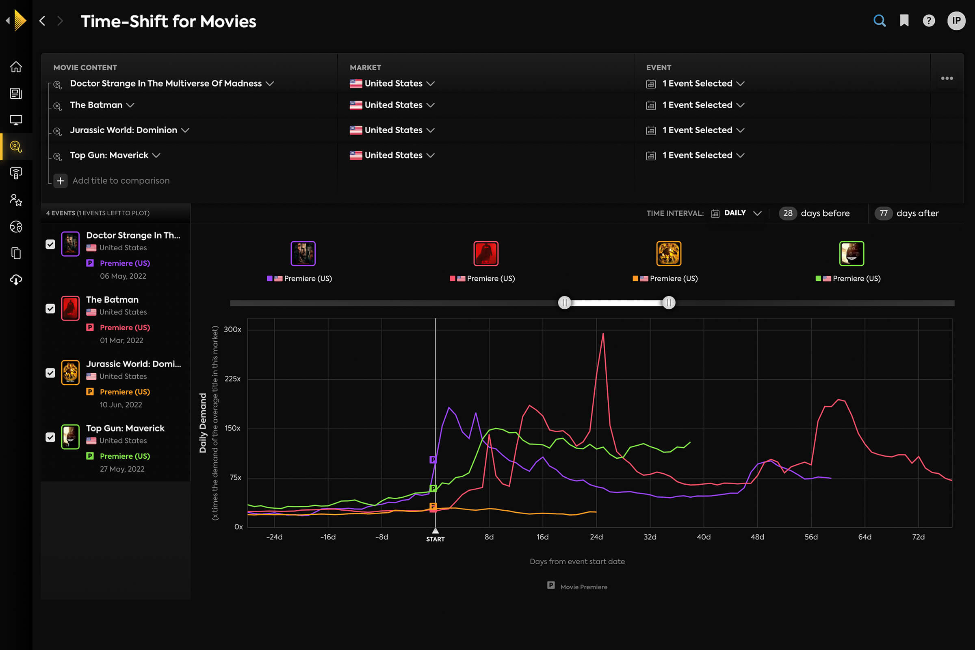The width and height of the screenshot is (975, 650).
Task: Open the globe markets sidebar icon
Action: [16, 227]
